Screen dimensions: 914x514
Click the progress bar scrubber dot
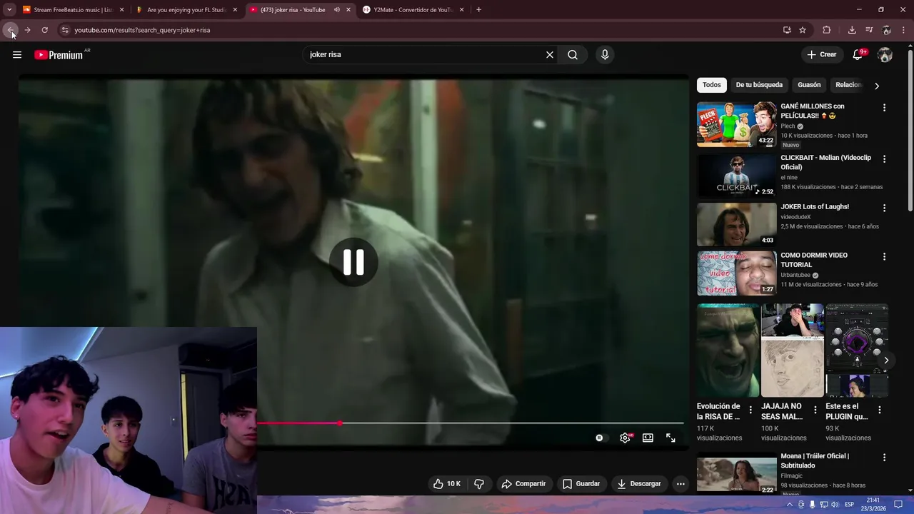click(x=340, y=423)
